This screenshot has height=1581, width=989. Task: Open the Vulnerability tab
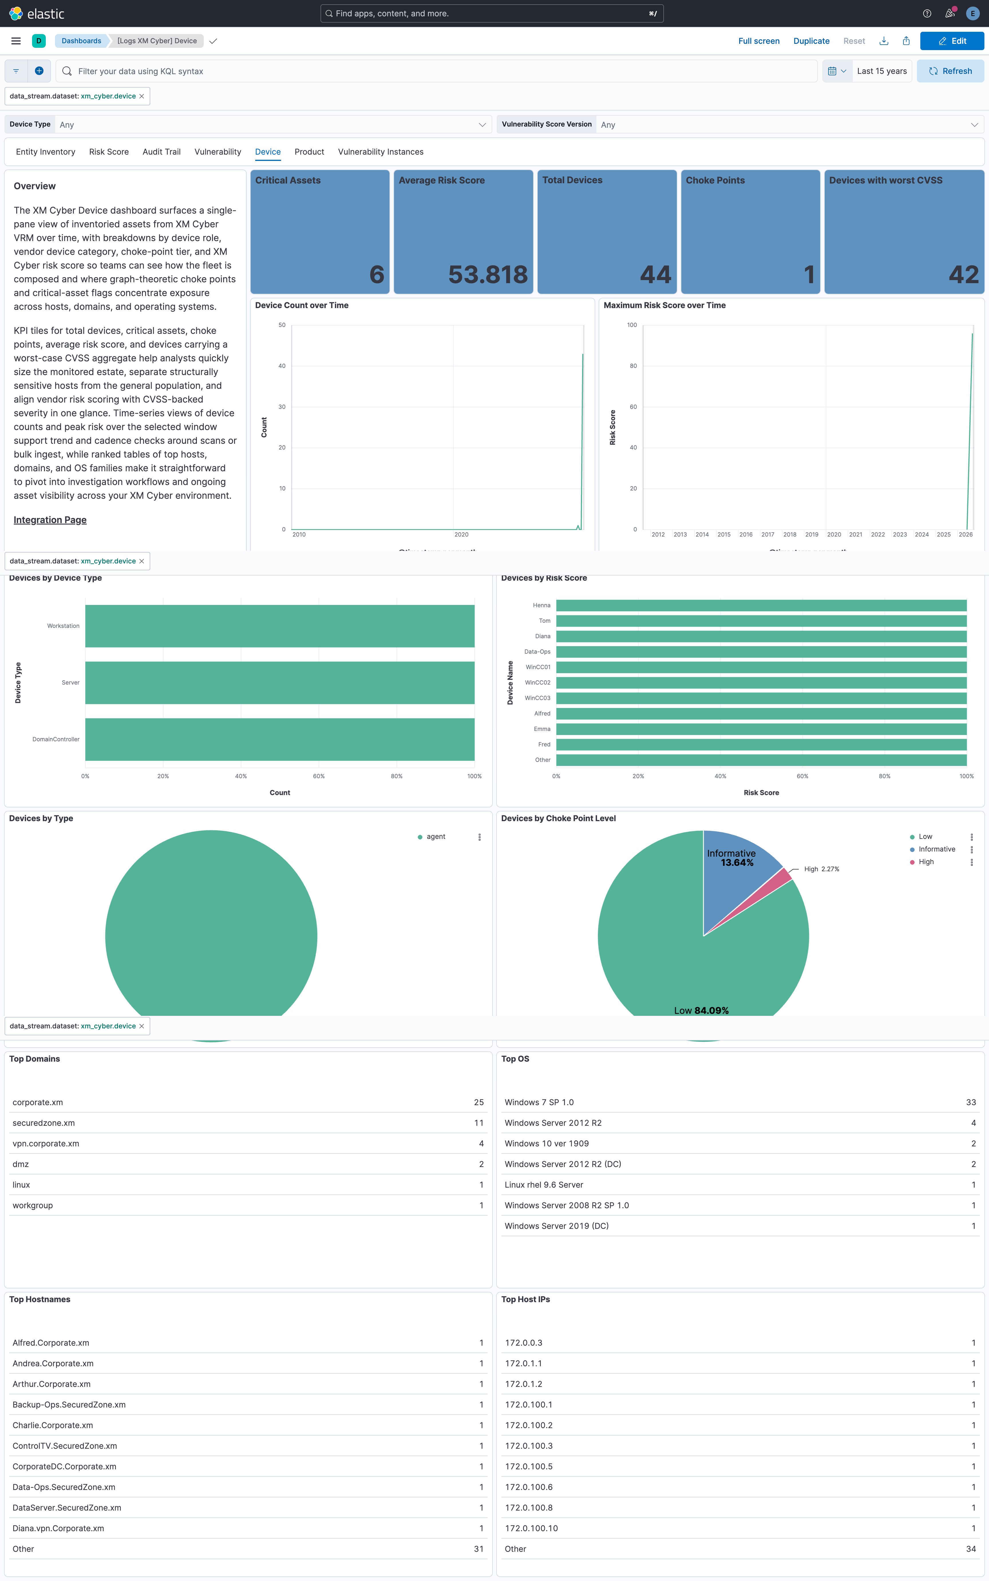[x=218, y=152]
